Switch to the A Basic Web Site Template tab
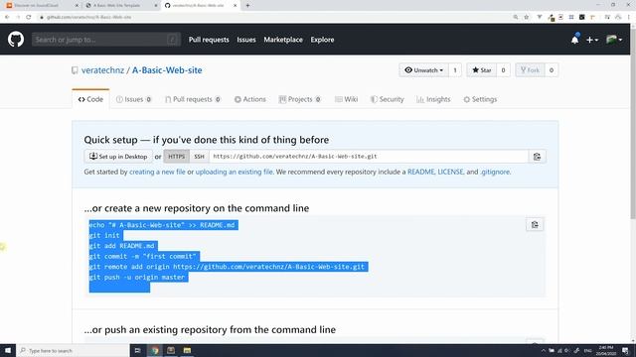The height and width of the screenshot is (357, 636). tap(120, 5)
